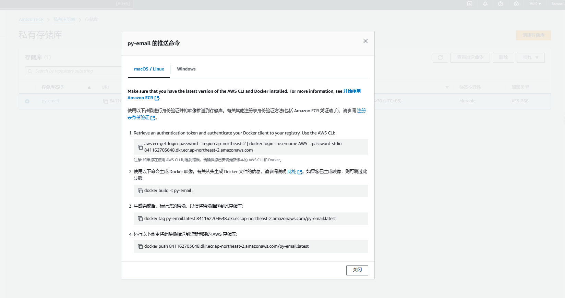Select the macOS / Linux tab
The width and height of the screenshot is (565, 298).
coord(149,69)
